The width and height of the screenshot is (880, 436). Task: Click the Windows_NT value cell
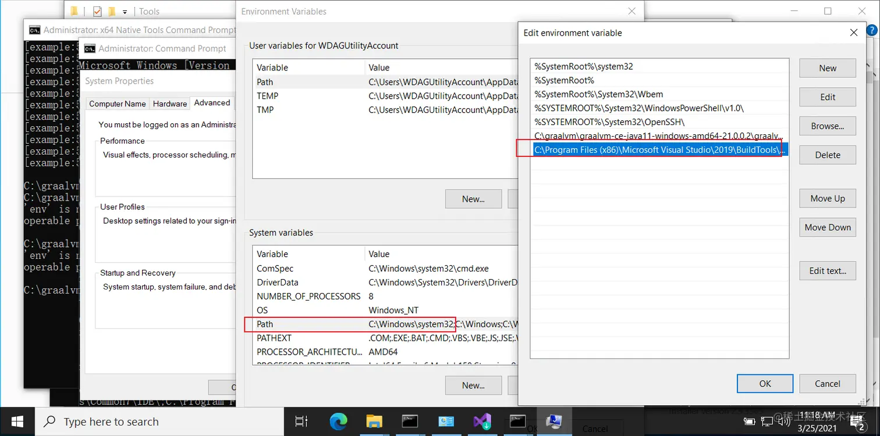(x=393, y=310)
